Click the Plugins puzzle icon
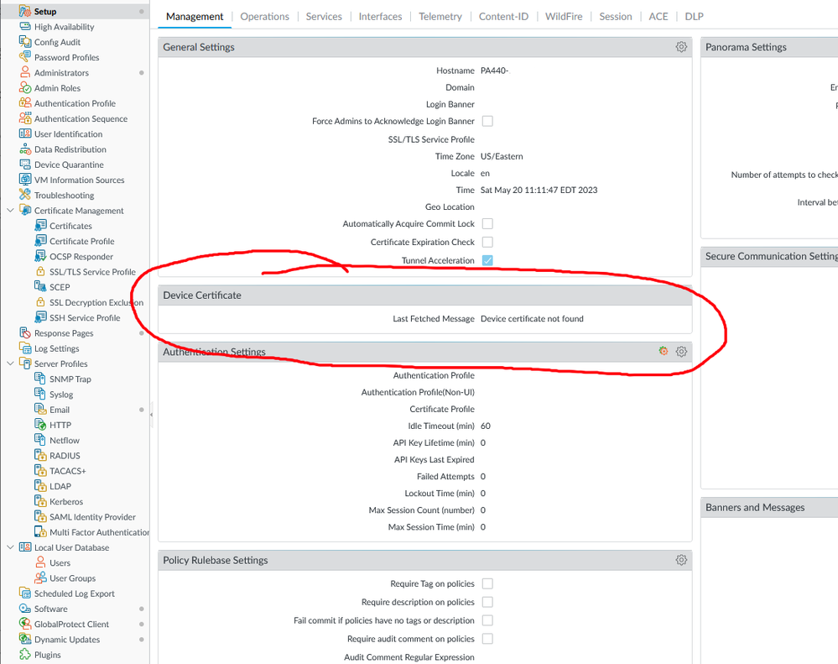 [x=24, y=655]
